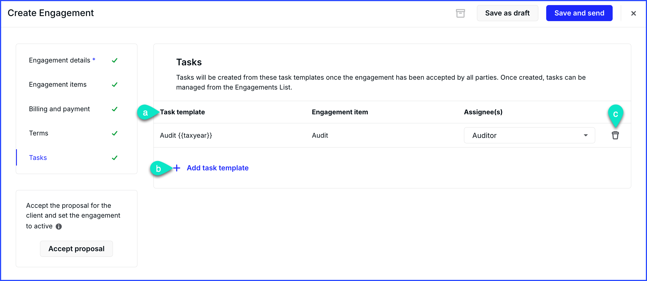Click the 'Audit {{taxyear}}' template cell

click(186, 135)
